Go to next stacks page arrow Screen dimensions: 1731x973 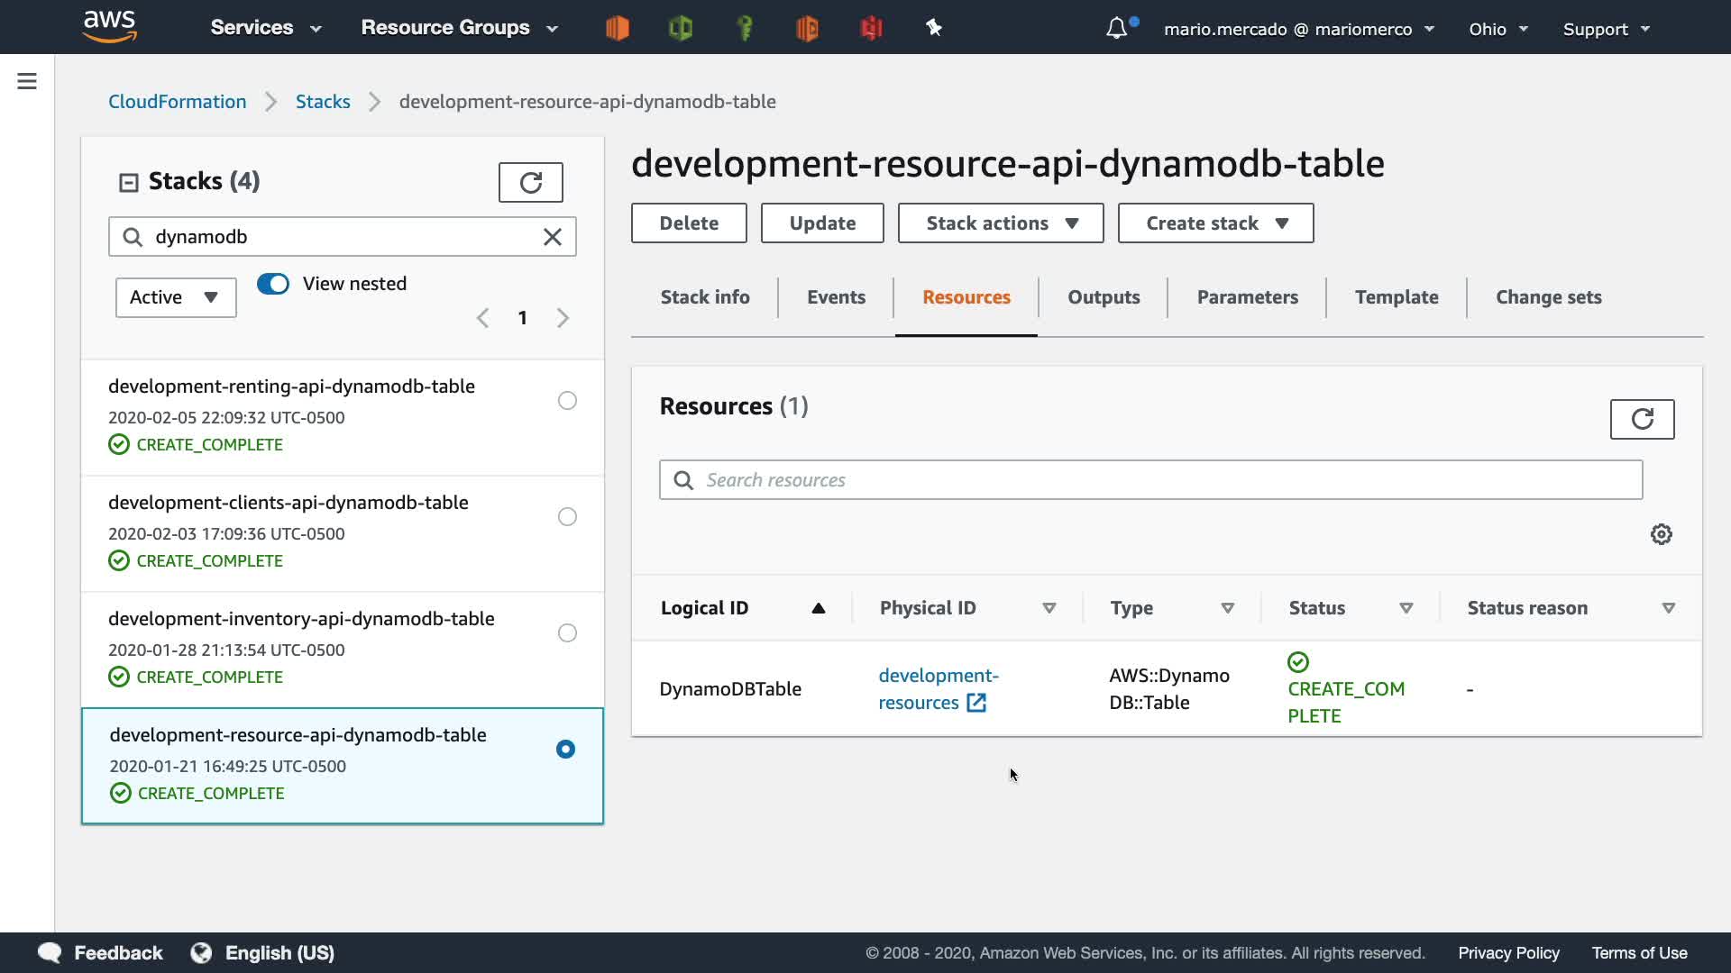pyautogui.click(x=563, y=318)
